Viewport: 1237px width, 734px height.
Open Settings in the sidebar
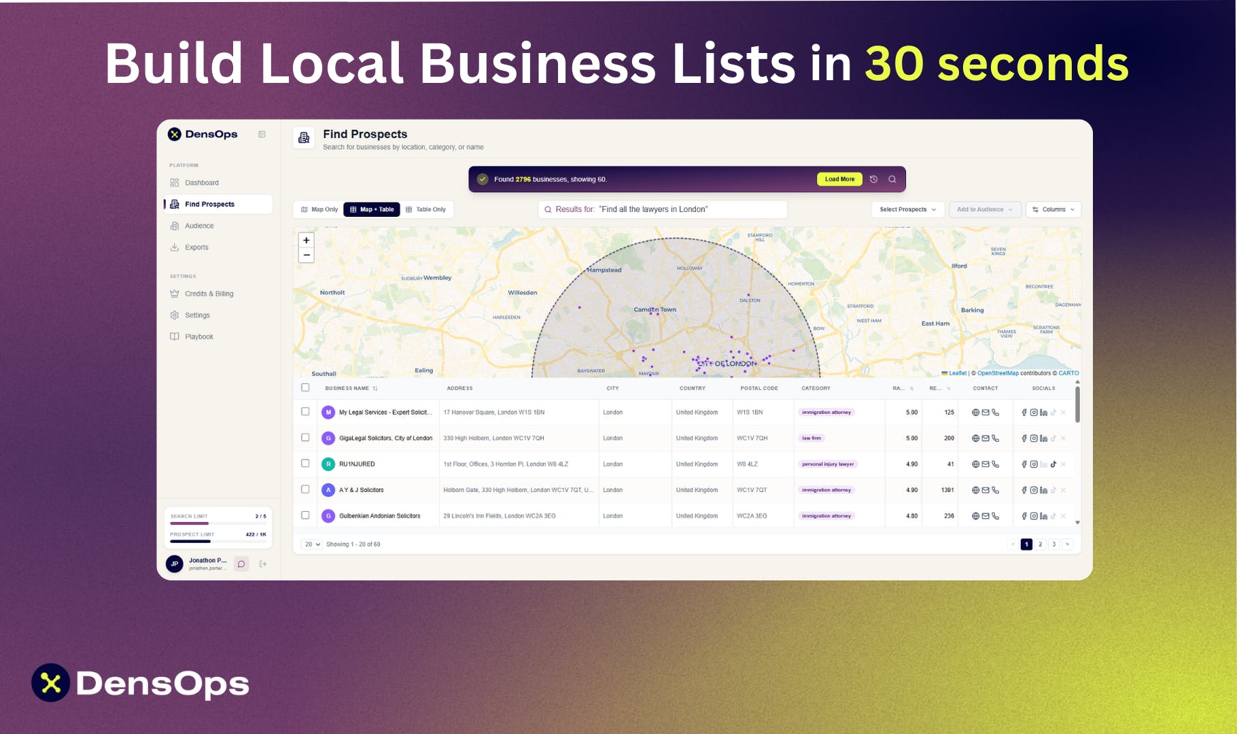coord(218,315)
